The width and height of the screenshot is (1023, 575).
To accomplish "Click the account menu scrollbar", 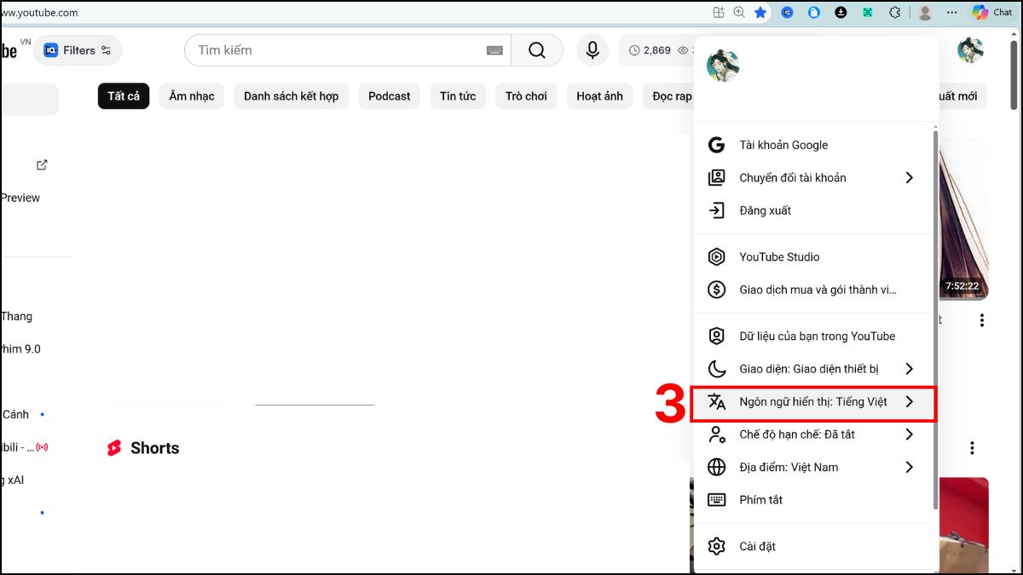I will tap(936, 319).
